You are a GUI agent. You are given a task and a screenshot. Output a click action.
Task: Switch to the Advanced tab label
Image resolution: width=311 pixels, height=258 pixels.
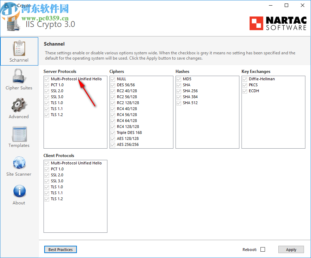tap(19, 117)
